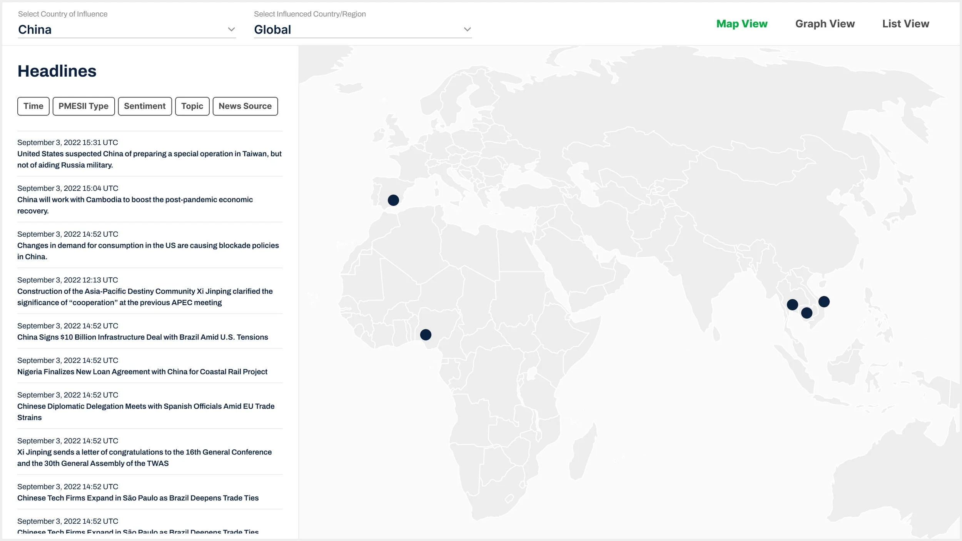Click the map marker over Spain
Image resolution: width=962 pixels, height=541 pixels.
393,200
